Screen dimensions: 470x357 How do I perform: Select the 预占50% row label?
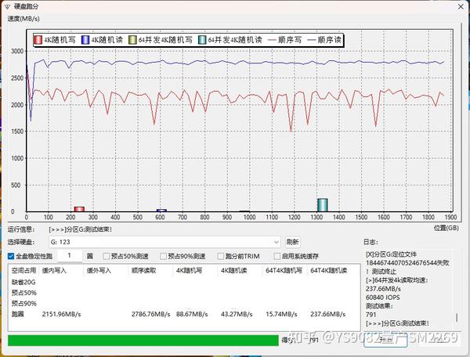tap(24, 293)
